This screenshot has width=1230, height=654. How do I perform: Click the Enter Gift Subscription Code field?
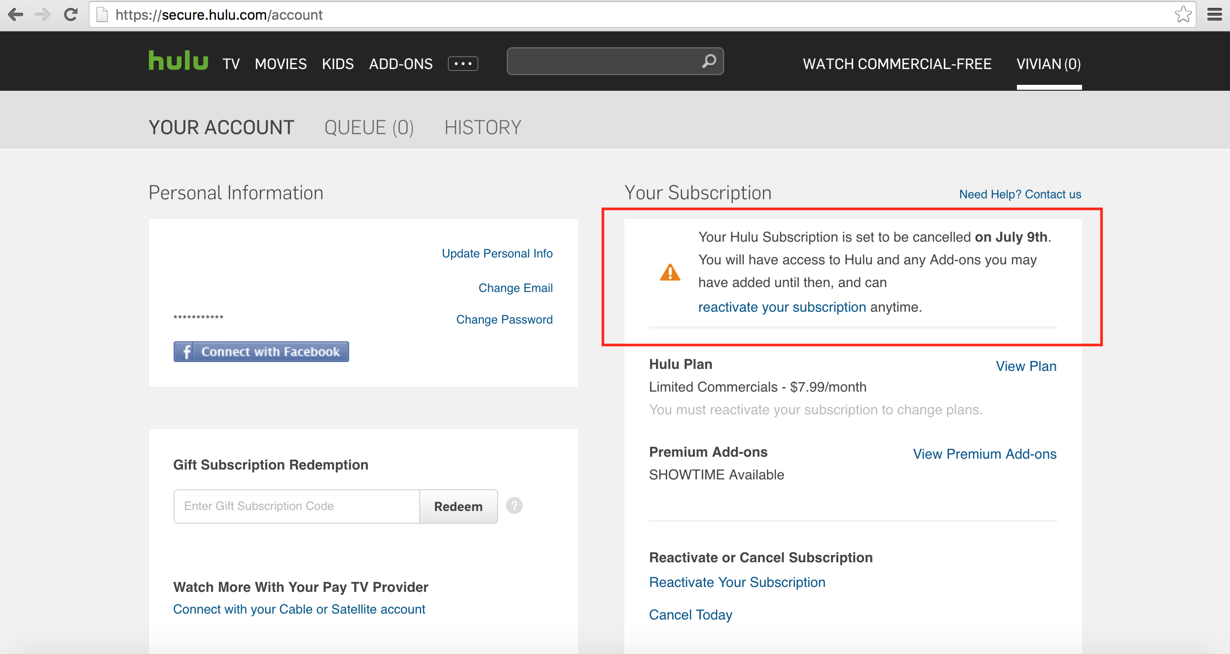pyautogui.click(x=296, y=506)
